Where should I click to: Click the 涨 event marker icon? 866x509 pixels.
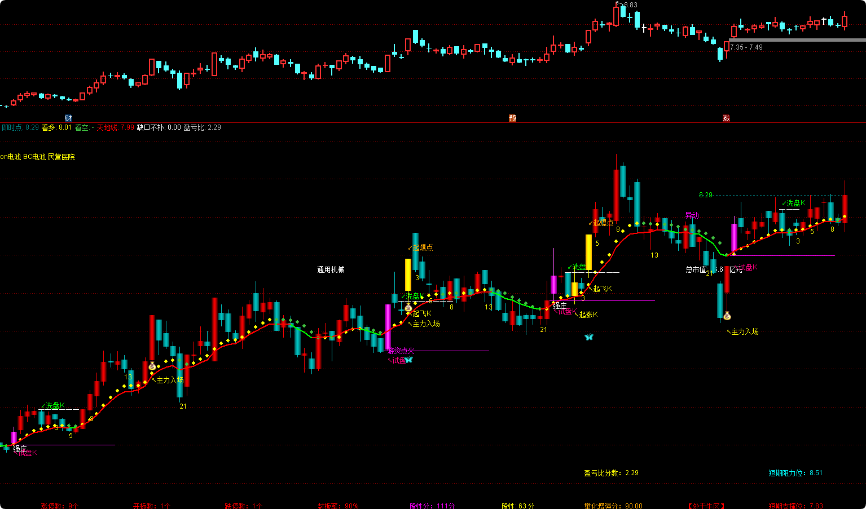(x=726, y=118)
